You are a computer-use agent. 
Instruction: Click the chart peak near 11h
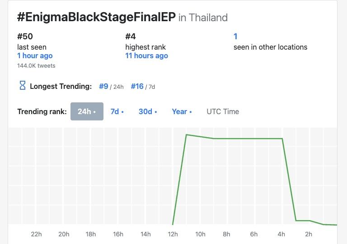click(x=187, y=134)
